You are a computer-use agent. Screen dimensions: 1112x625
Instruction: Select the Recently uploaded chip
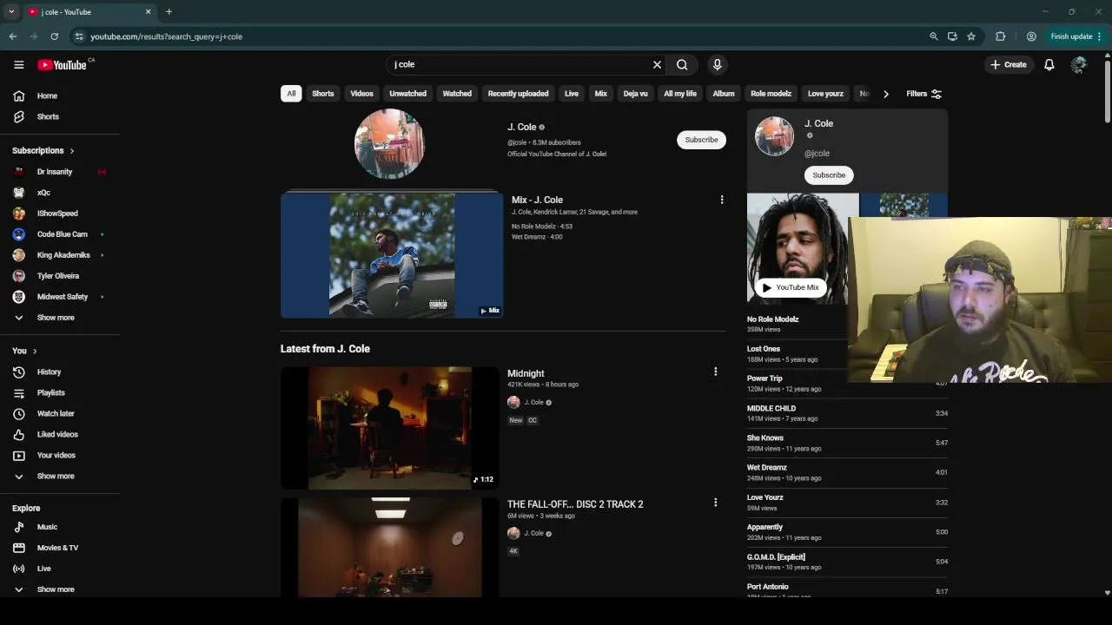click(518, 94)
